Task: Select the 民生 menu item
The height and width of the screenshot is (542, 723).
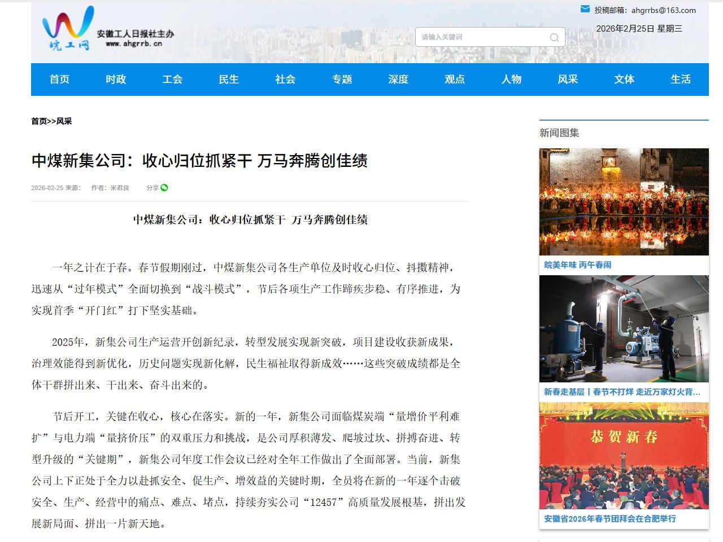Action: click(x=229, y=80)
